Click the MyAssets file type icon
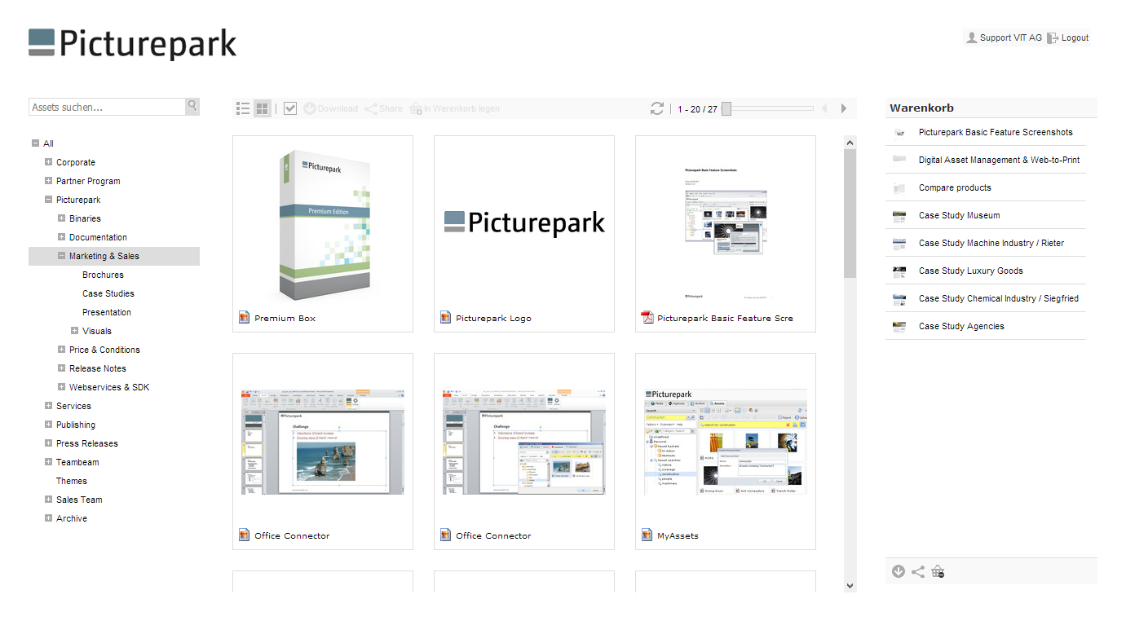The width and height of the screenshot is (1126, 621). coord(647,535)
